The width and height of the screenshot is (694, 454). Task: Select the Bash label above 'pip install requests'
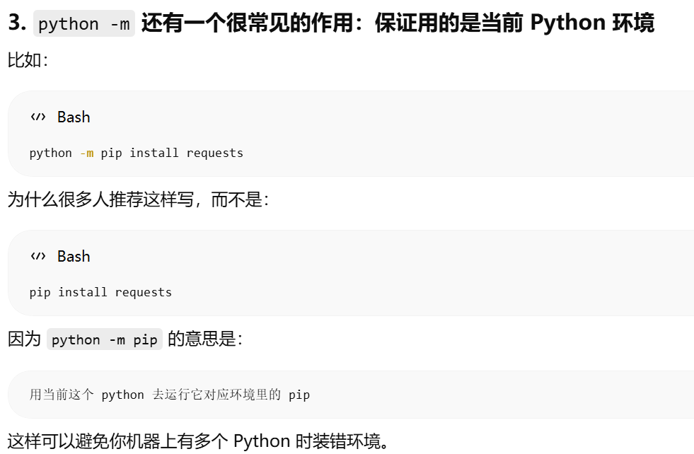click(x=74, y=257)
